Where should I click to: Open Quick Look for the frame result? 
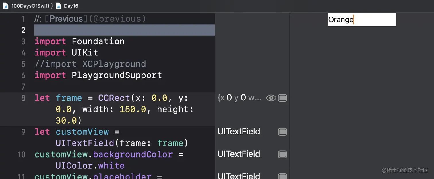click(x=271, y=98)
